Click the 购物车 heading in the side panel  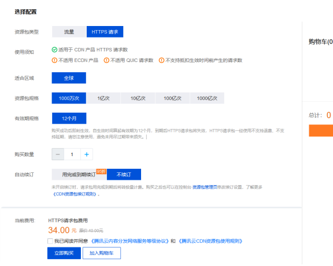tap(321, 42)
